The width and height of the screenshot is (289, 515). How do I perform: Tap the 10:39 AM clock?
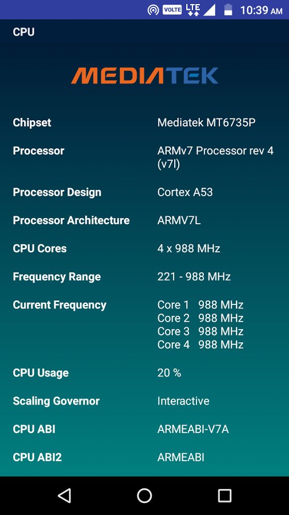pyautogui.click(x=261, y=10)
